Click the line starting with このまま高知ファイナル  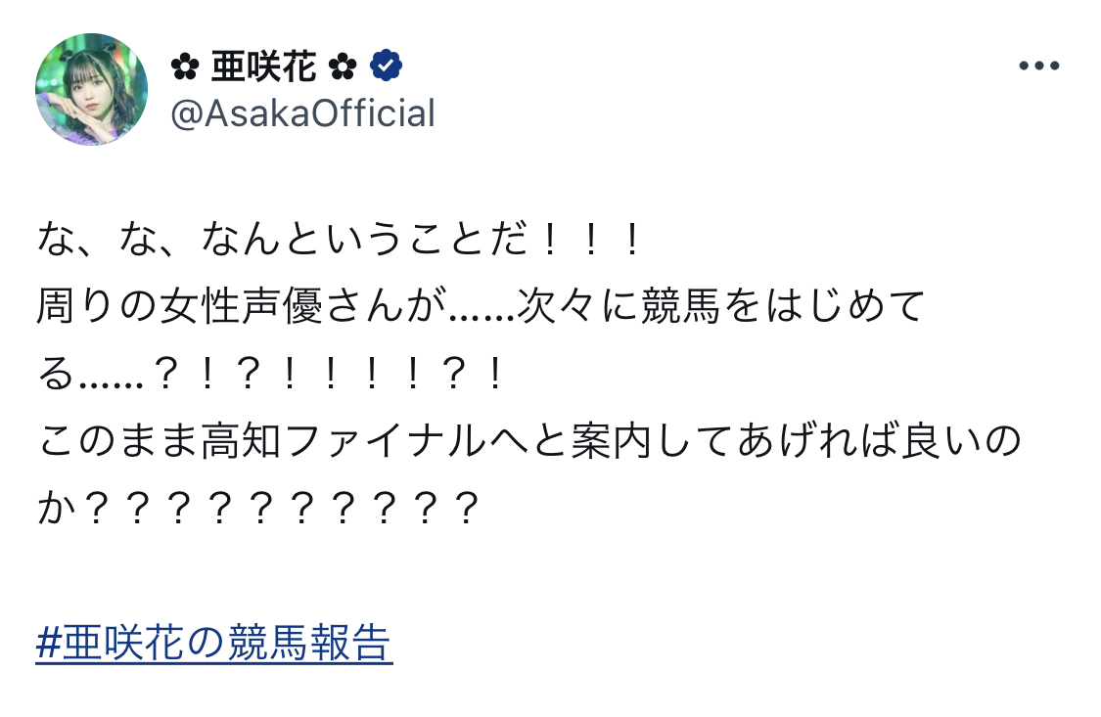(528, 441)
